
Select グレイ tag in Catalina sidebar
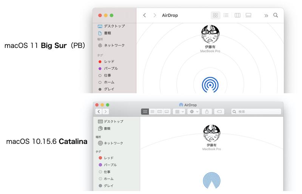click(x=106, y=186)
